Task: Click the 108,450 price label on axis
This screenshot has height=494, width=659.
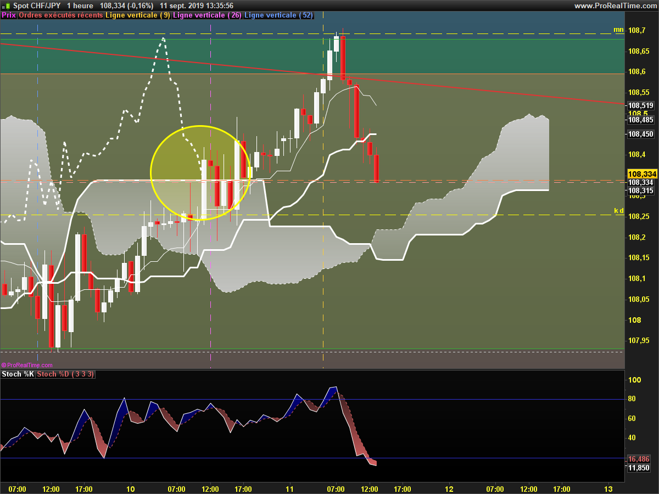Action: point(640,134)
